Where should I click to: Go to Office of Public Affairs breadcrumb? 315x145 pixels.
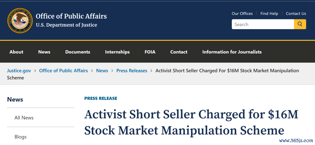64,71
